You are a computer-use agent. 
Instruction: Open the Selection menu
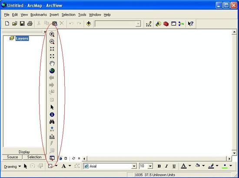click(68, 15)
